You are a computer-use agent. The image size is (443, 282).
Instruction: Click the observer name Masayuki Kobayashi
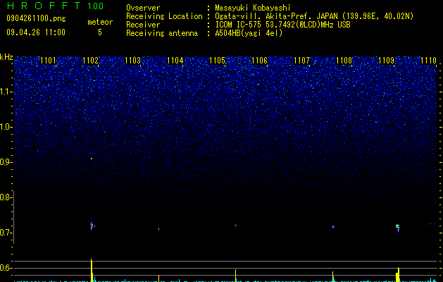click(x=253, y=8)
